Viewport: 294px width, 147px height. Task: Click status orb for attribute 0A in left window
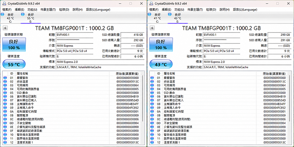tap(5, 112)
